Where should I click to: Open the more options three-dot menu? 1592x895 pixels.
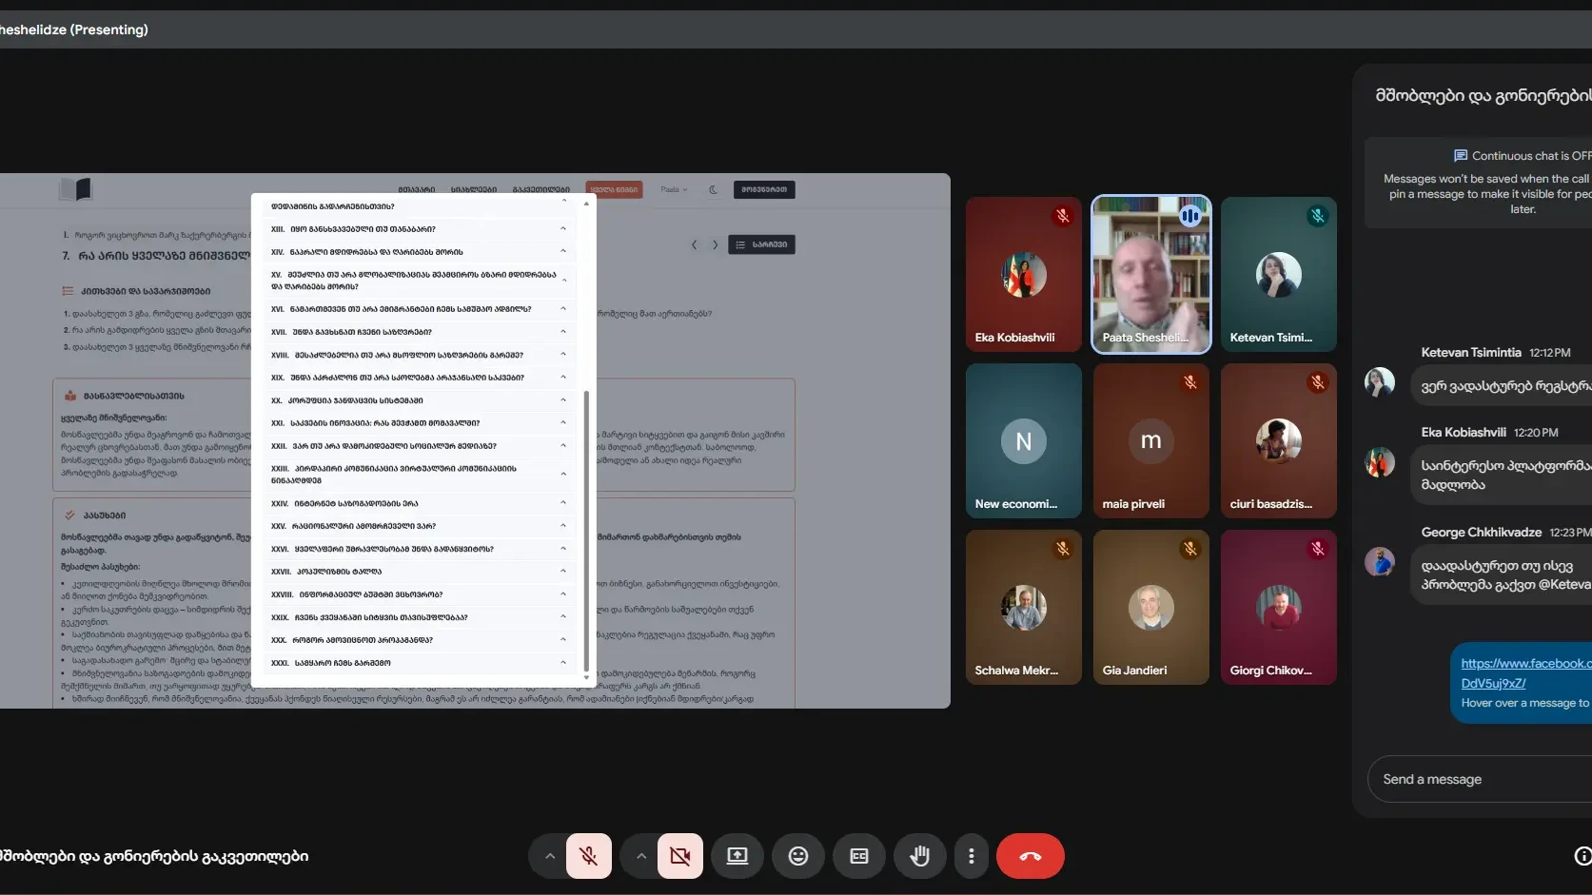pyautogui.click(x=971, y=856)
